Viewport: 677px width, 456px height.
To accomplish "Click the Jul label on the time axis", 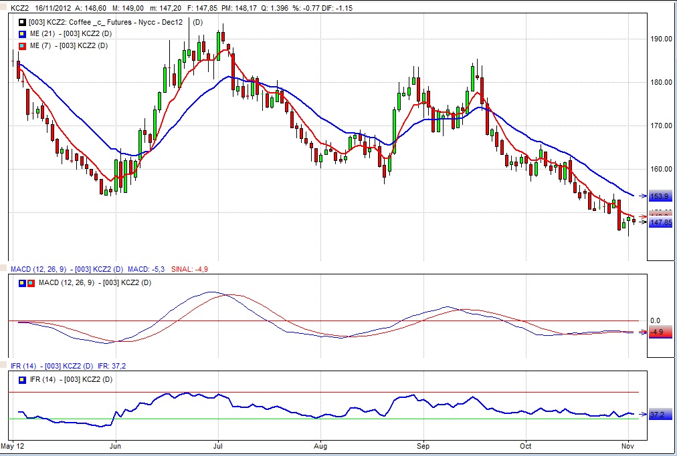I will pos(218,445).
